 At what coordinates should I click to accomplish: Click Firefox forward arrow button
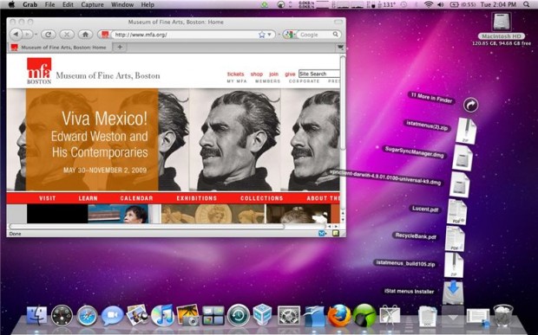click(27, 35)
